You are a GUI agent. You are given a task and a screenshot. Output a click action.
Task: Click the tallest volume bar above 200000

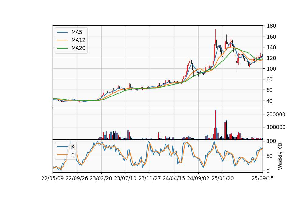[x=216, y=125]
